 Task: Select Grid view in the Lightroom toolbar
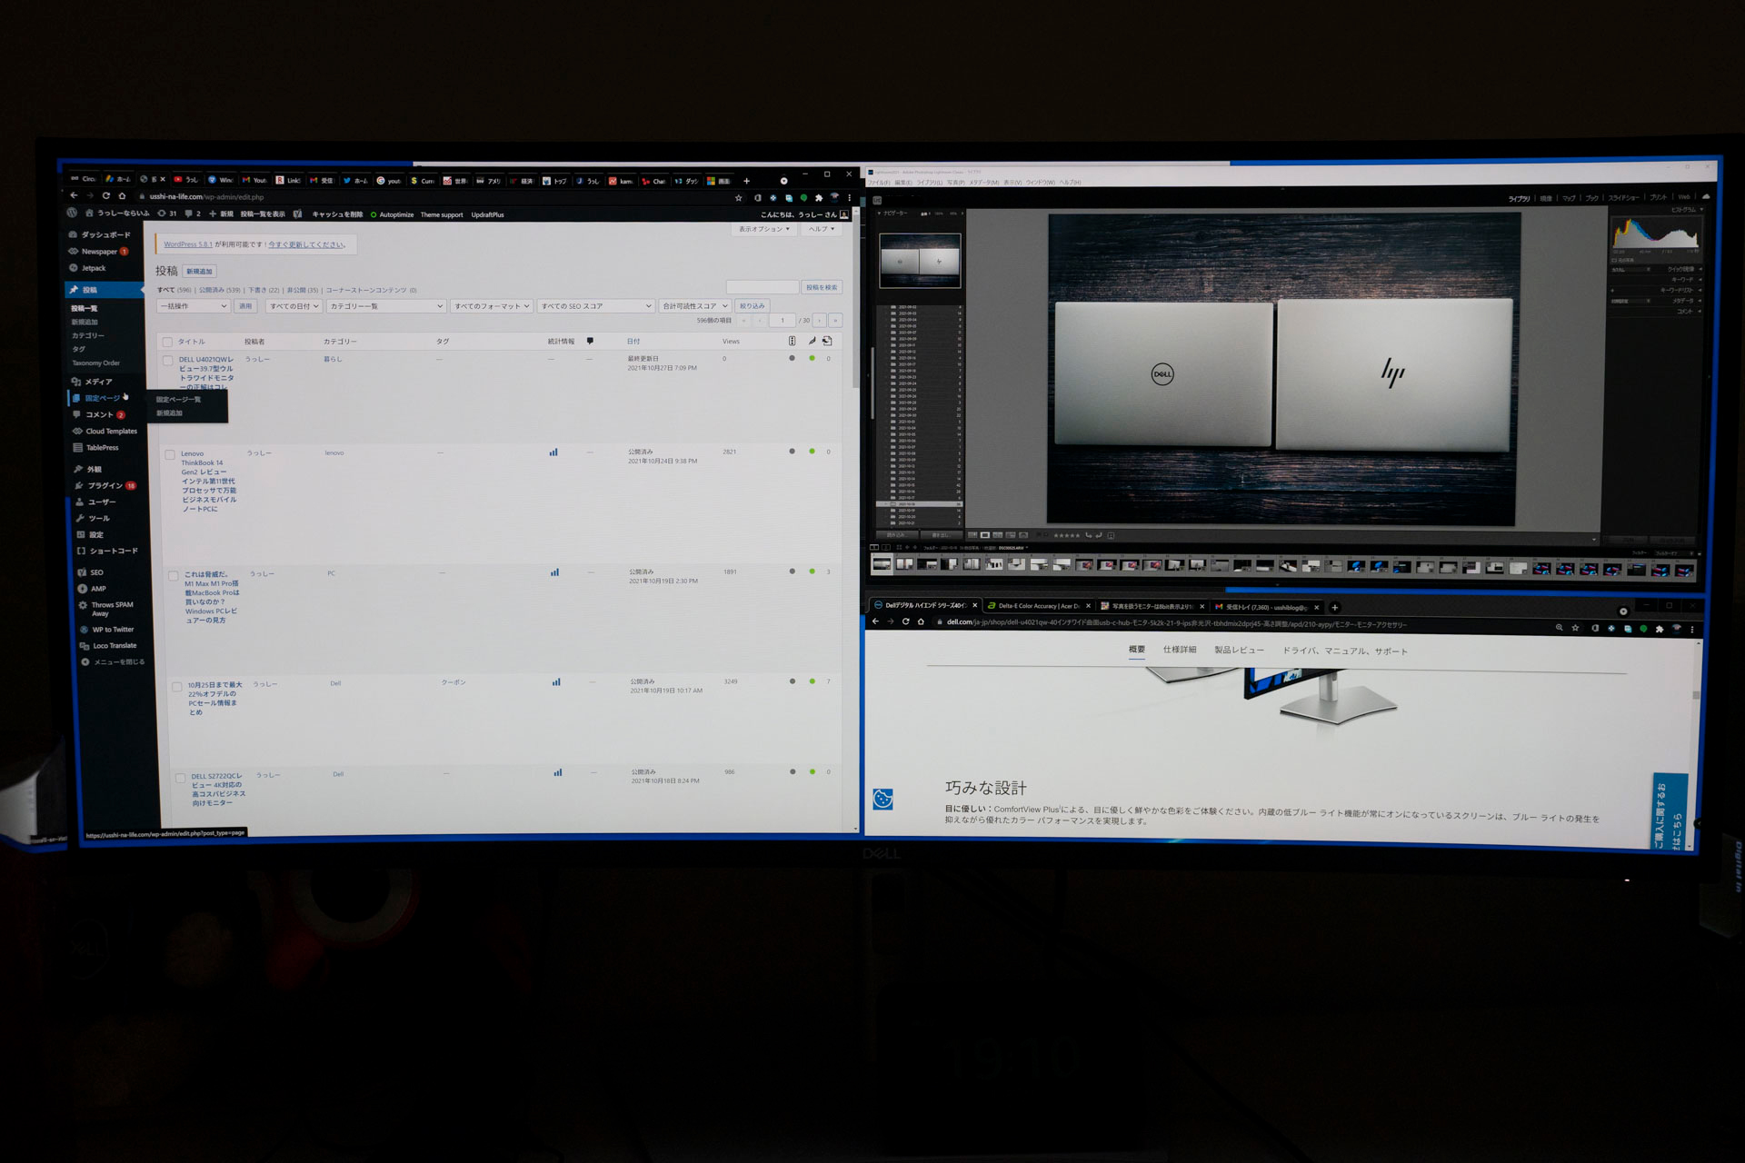pos(972,535)
